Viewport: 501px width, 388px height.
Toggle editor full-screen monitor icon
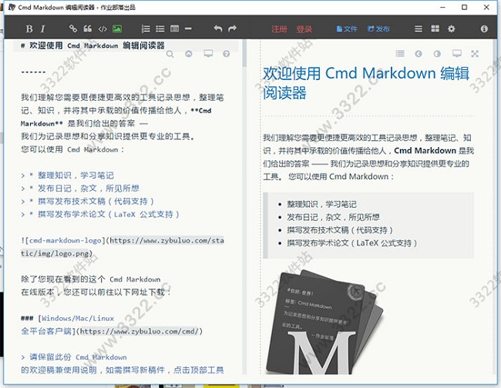click(x=208, y=54)
